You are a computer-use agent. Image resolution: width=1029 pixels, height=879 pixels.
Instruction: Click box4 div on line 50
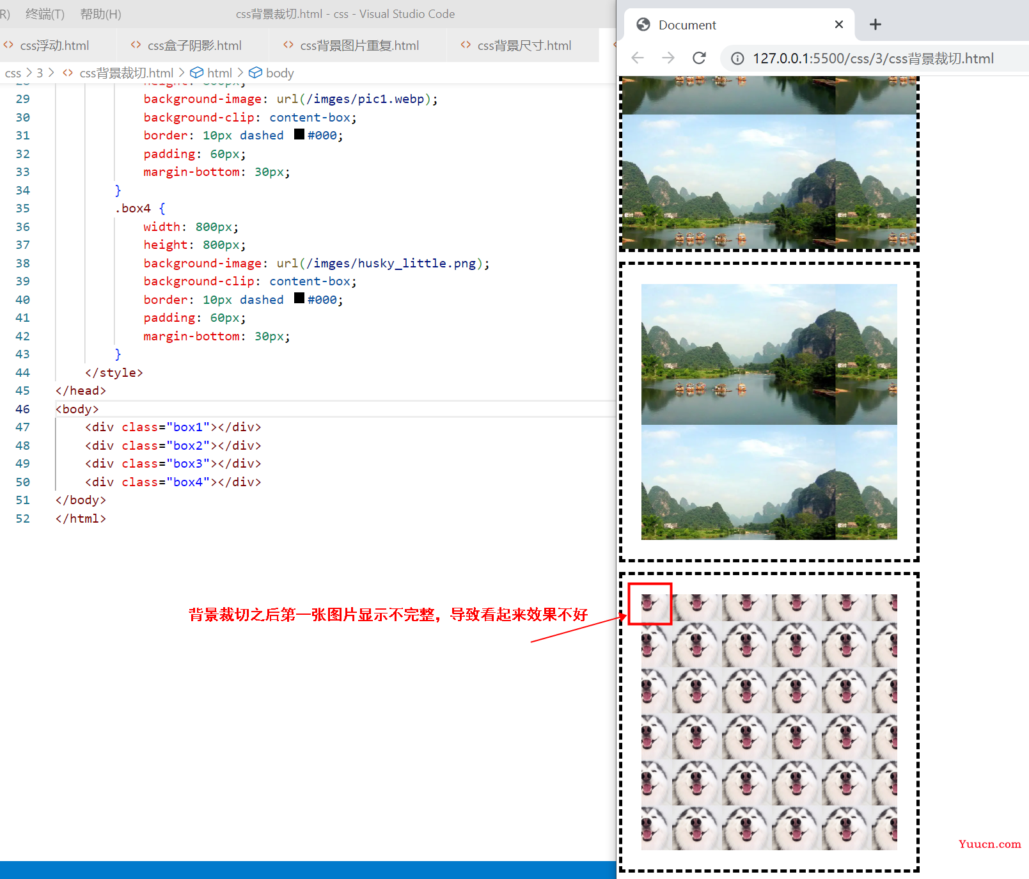tap(173, 482)
